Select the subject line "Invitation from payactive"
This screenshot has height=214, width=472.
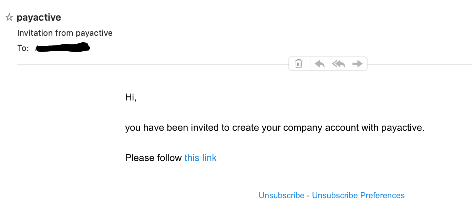click(x=65, y=33)
